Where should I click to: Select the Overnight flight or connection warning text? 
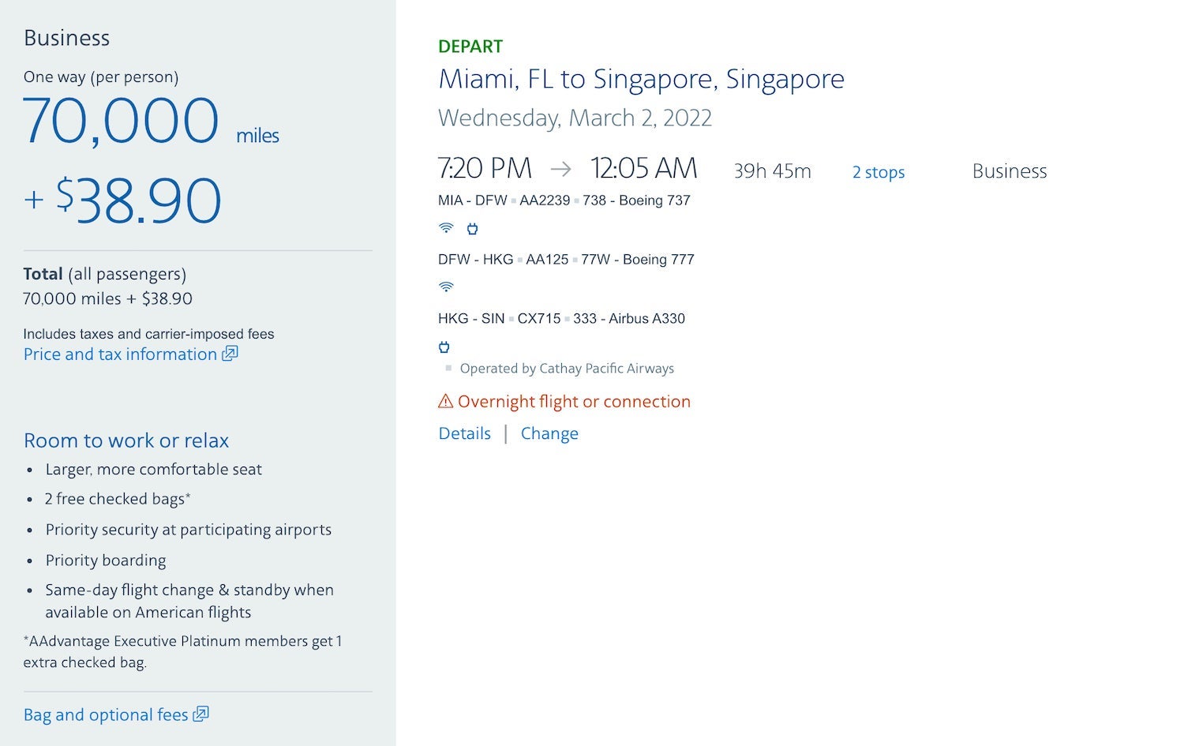pos(575,401)
